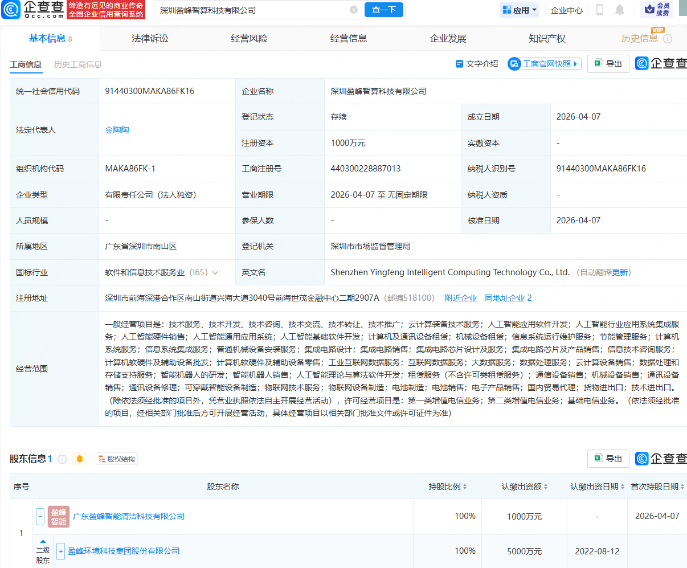The width and height of the screenshot is (687, 568).
Task: Subscribe with the bell icon next to 股东信息
Action: click(80, 459)
